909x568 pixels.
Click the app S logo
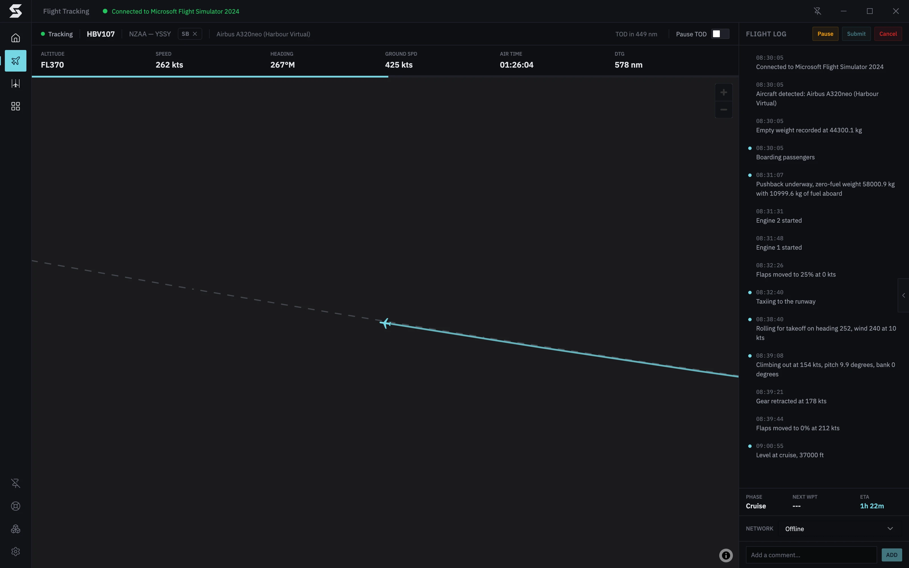pyautogui.click(x=15, y=11)
